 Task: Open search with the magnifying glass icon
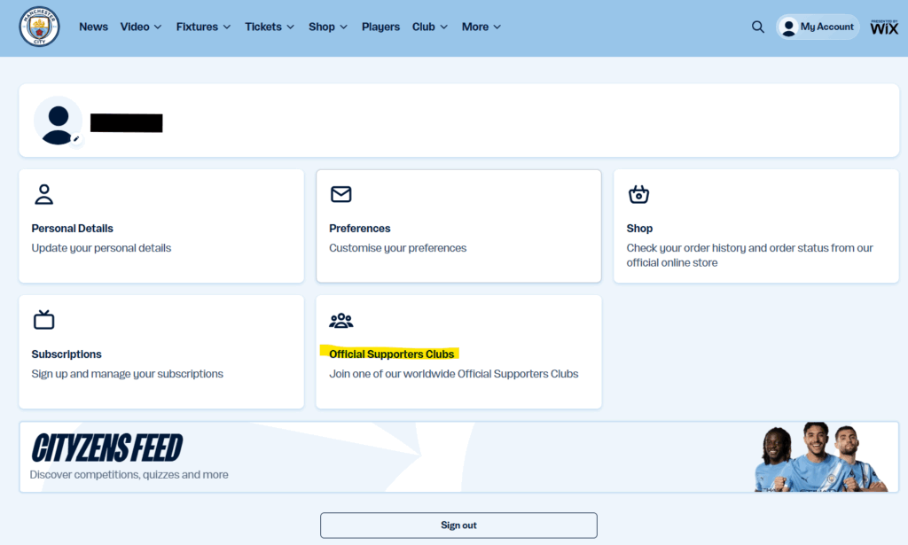point(757,27)
